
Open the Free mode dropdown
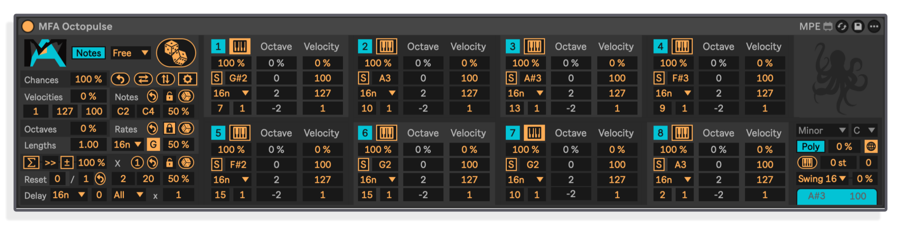131,53
